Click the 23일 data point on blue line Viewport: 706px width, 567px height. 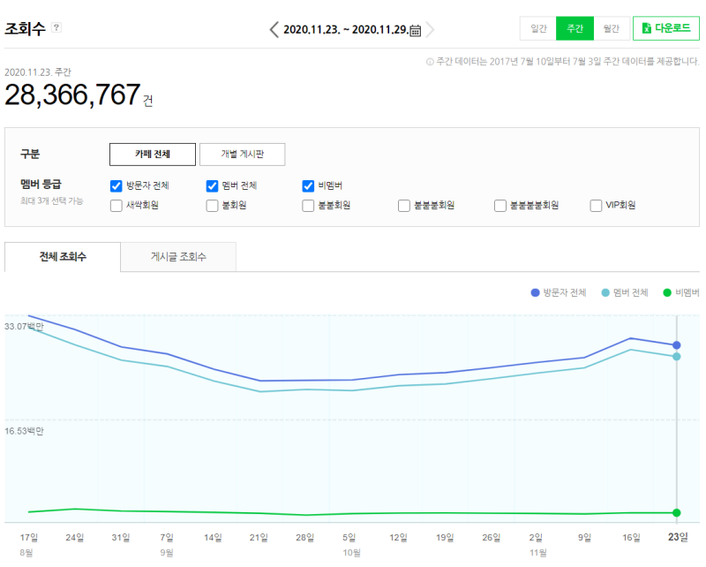coord(676,345)
